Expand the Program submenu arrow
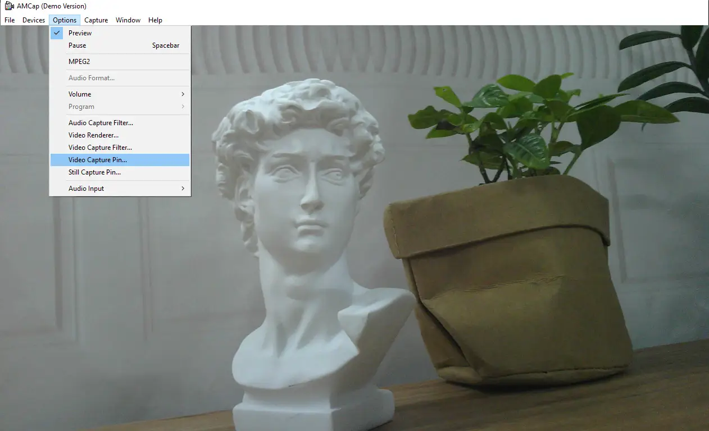The width and height of the screenshot is (709, 431). (x=183, y=107)
